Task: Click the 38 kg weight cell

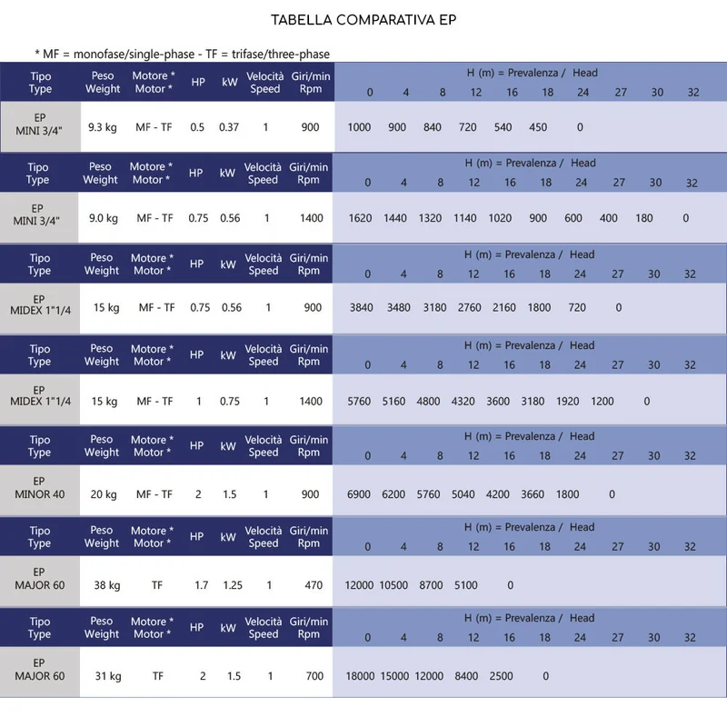Action: (x=107, y=585)
